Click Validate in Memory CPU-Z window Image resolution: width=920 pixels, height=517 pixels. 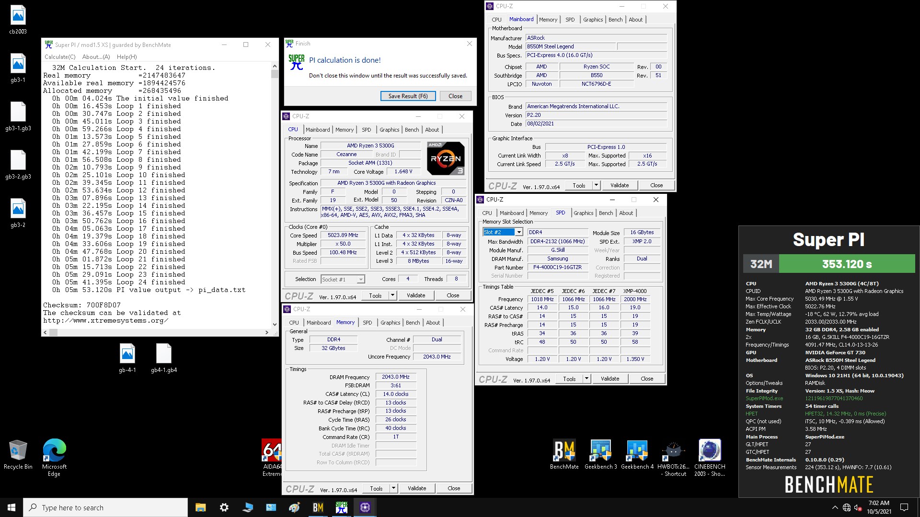[x=417, y=488]
